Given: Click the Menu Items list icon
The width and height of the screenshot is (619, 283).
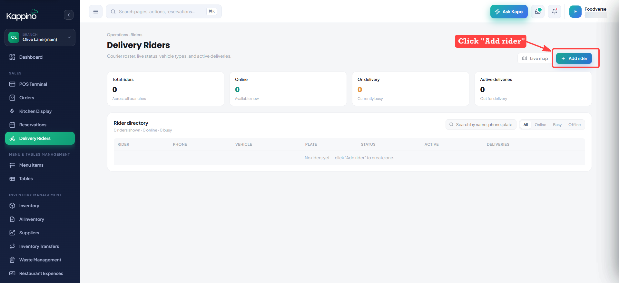Looking at the screenshot, I should [x=12, y=165].
